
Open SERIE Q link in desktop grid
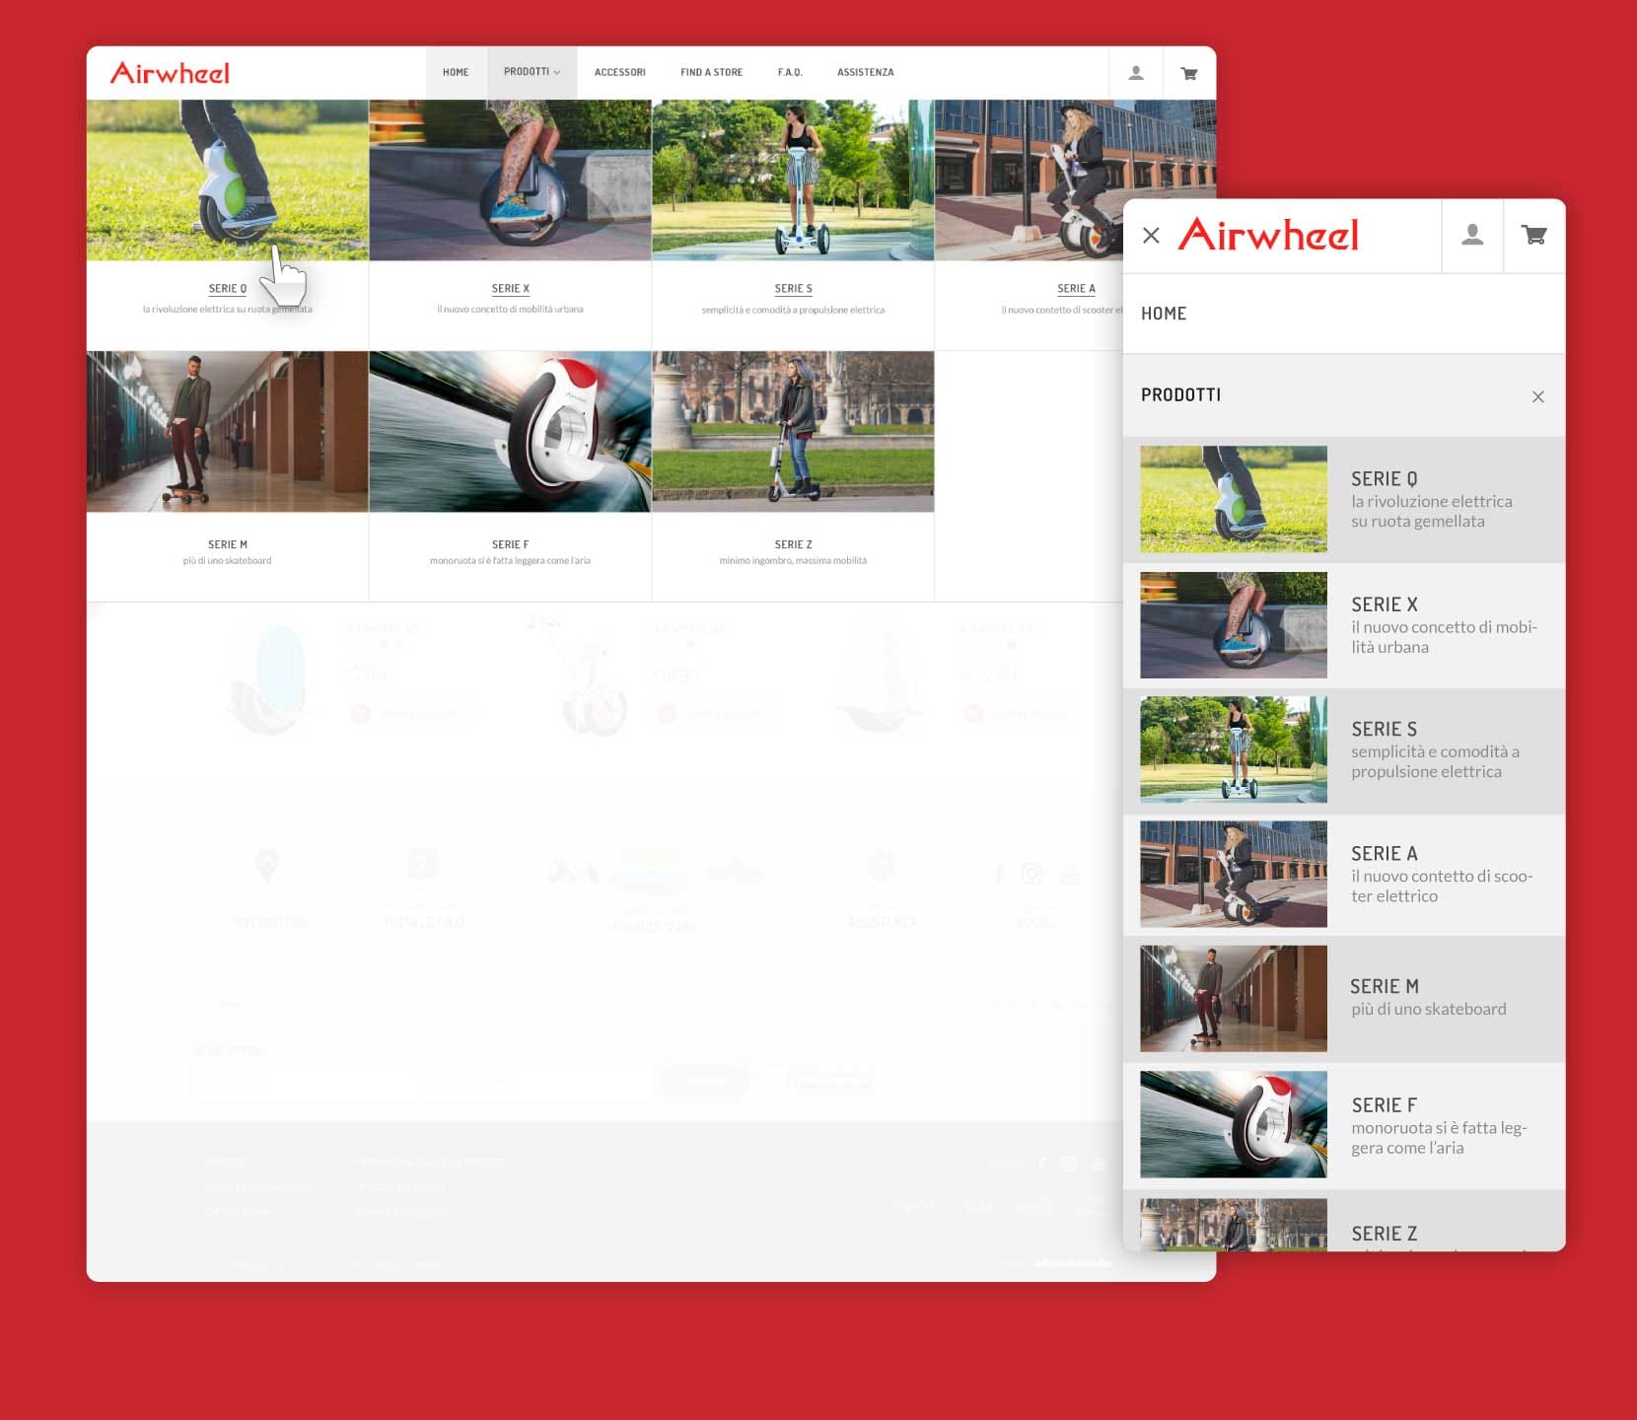(227, 289)
